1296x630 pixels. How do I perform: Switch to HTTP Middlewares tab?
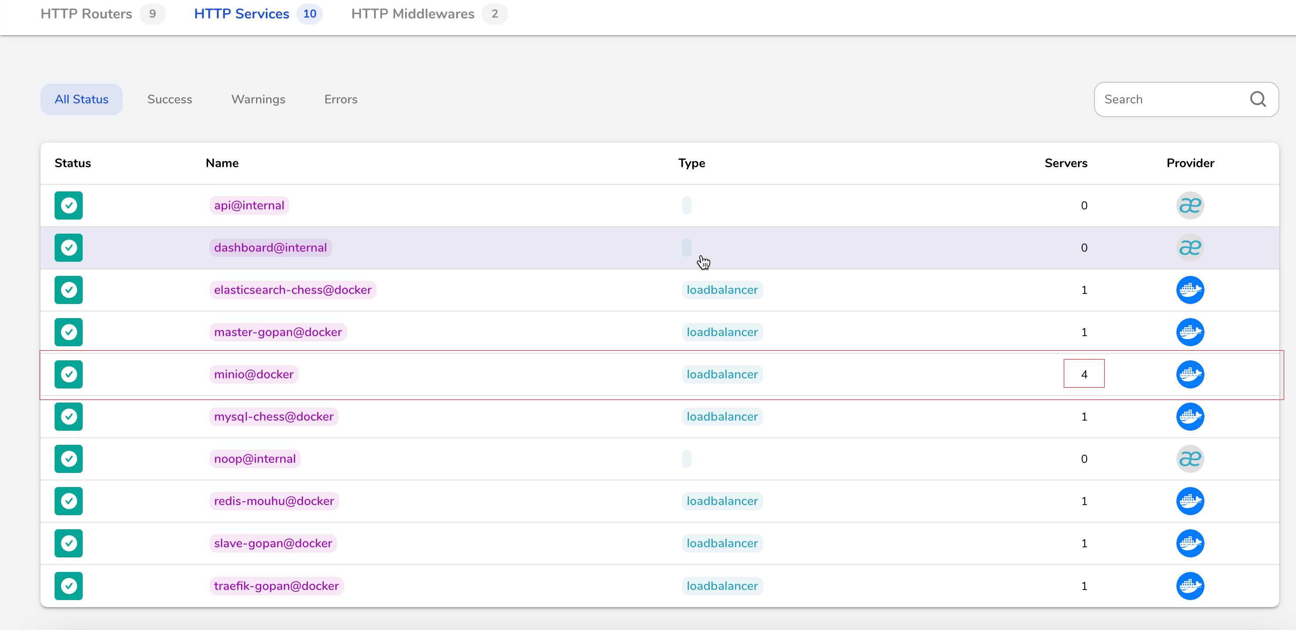click(413, 14)
